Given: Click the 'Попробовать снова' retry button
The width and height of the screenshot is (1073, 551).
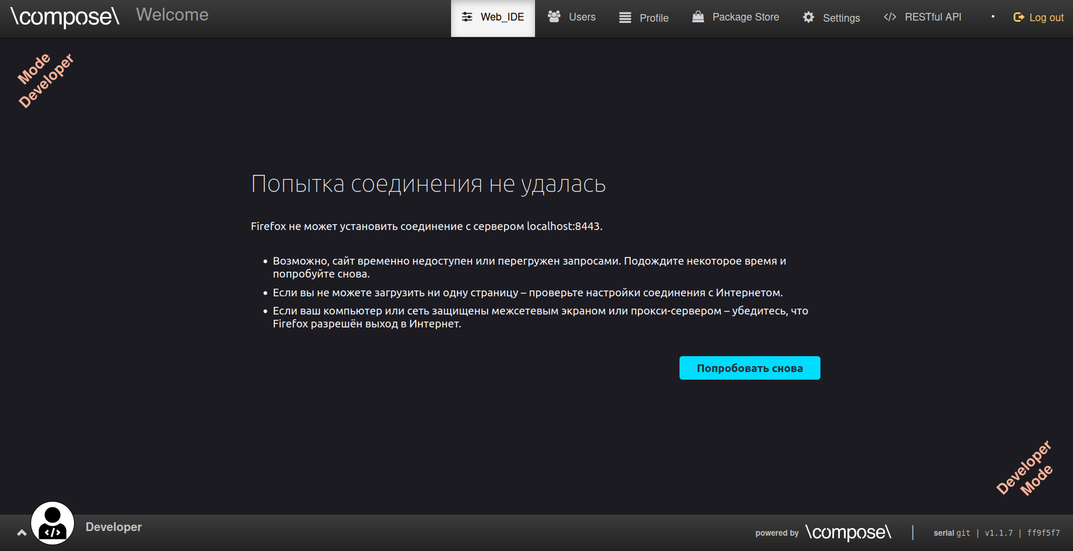Looking at the screenshot, I should pos(749,368).
